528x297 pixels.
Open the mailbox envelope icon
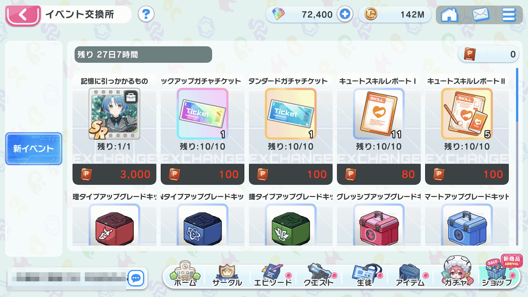tap(480, 15)
